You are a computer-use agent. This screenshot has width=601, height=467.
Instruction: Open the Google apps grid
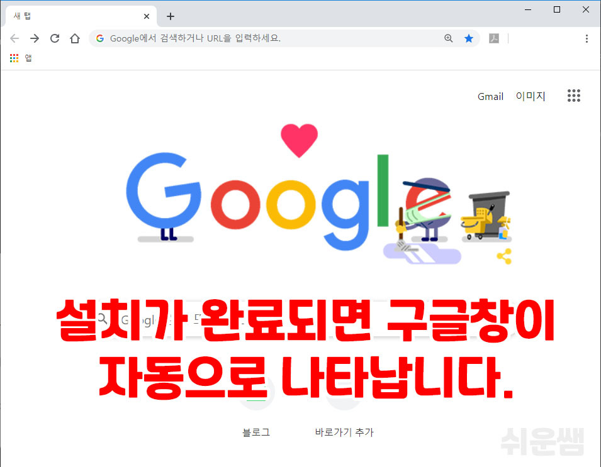[574, 96]
